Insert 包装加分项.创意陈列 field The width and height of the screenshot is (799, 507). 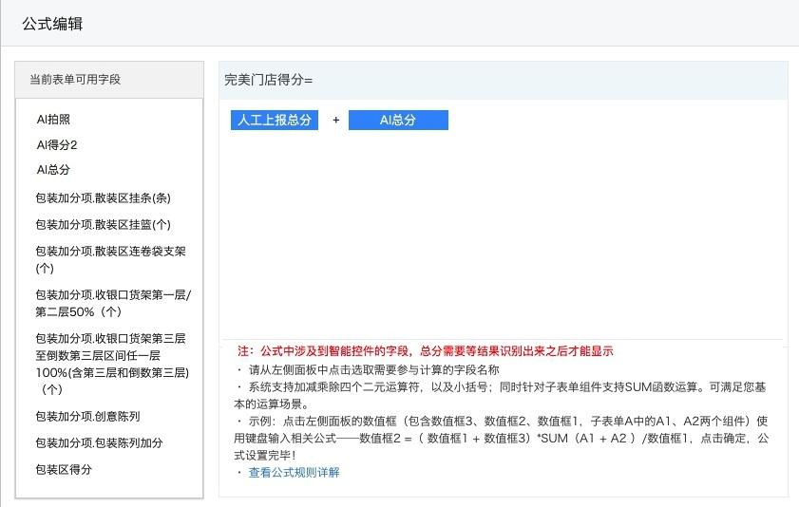pos(87,417)
